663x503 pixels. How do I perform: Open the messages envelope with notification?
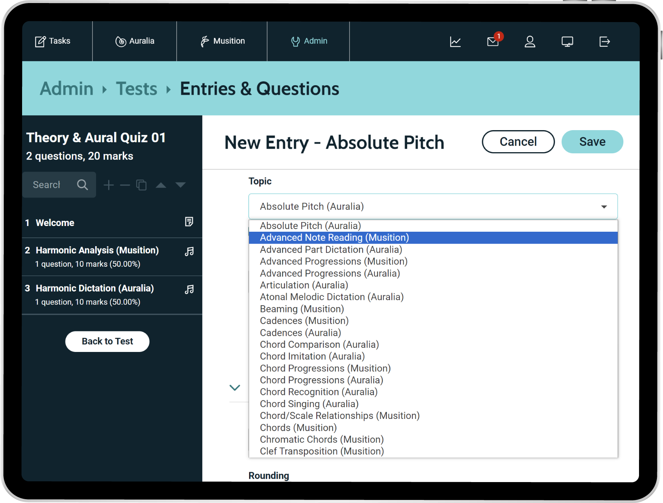[493, 41]
